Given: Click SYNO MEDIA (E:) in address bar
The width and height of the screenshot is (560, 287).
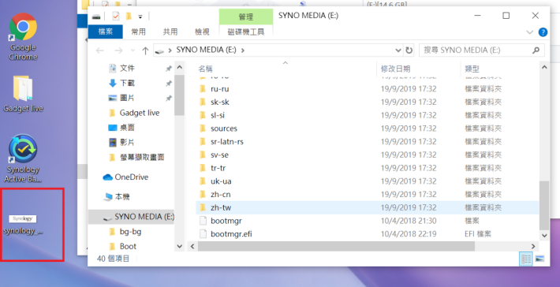Looking at the screenshot, I should [x=206, y=50].
